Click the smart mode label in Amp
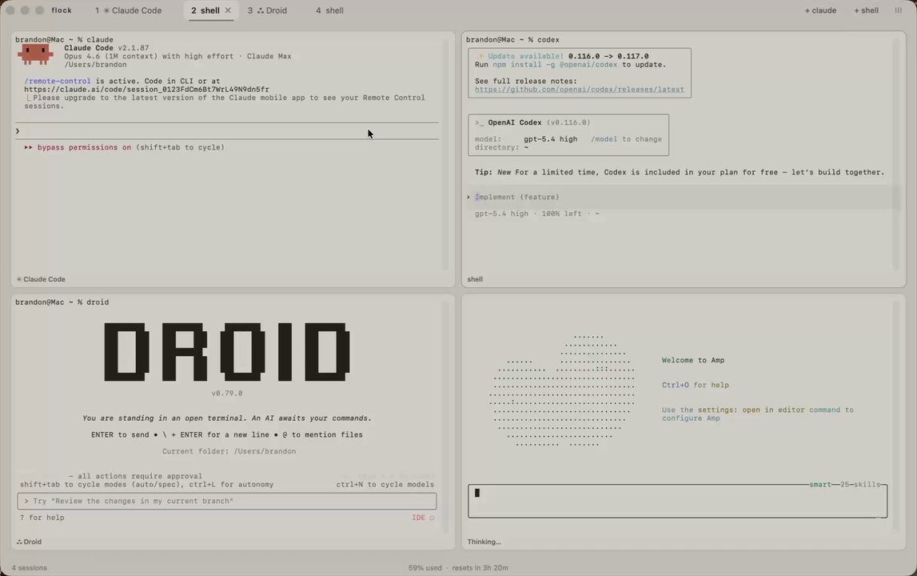This screenshot has width=917, height=576. pyautogui.click(x=820, y=485)
